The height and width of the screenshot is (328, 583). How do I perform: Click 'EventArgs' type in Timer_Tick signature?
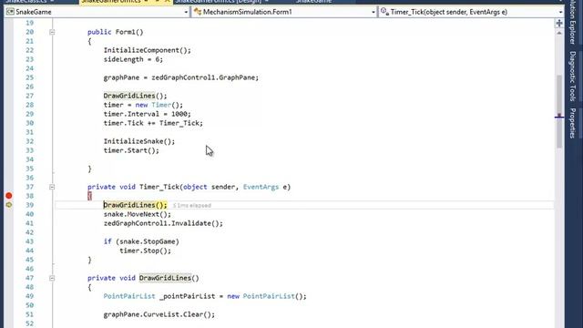[x=261, y=187]
